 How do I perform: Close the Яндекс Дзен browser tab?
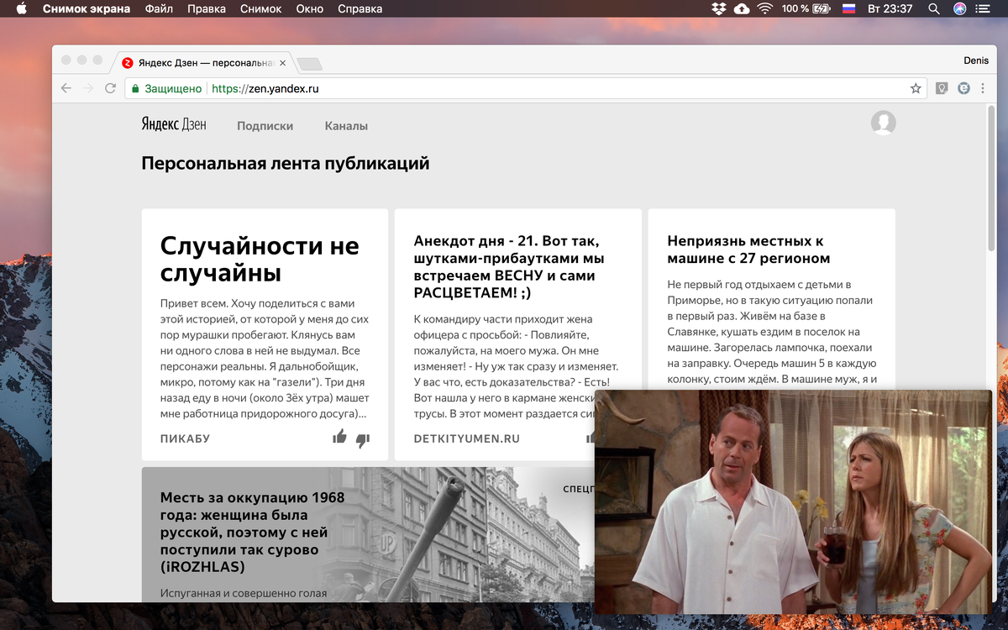click(282, 63)
